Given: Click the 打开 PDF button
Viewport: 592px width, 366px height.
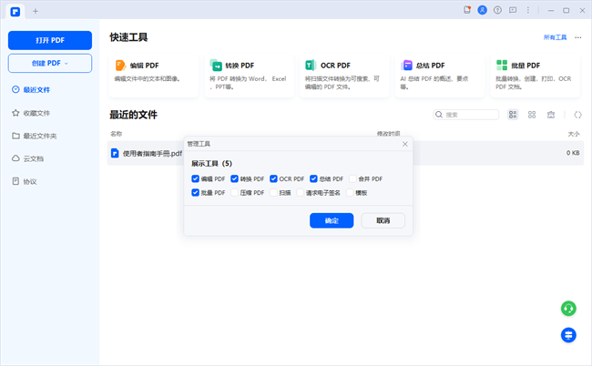Looking at the screenshot, I should [x=50, y=40].
